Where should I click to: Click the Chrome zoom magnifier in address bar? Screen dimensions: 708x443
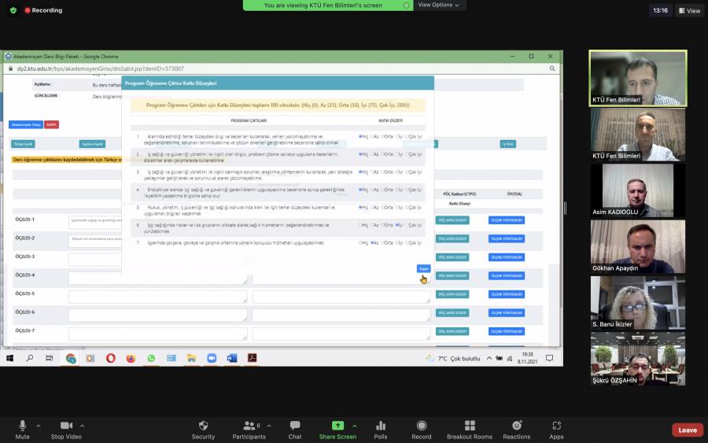coord(552,68)
